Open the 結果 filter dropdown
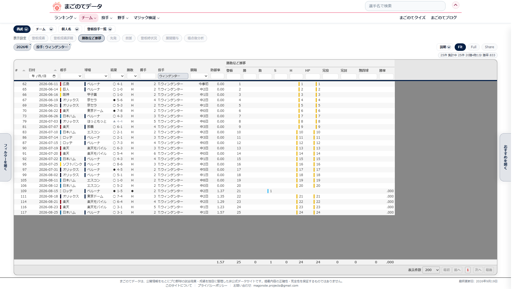 117,76
